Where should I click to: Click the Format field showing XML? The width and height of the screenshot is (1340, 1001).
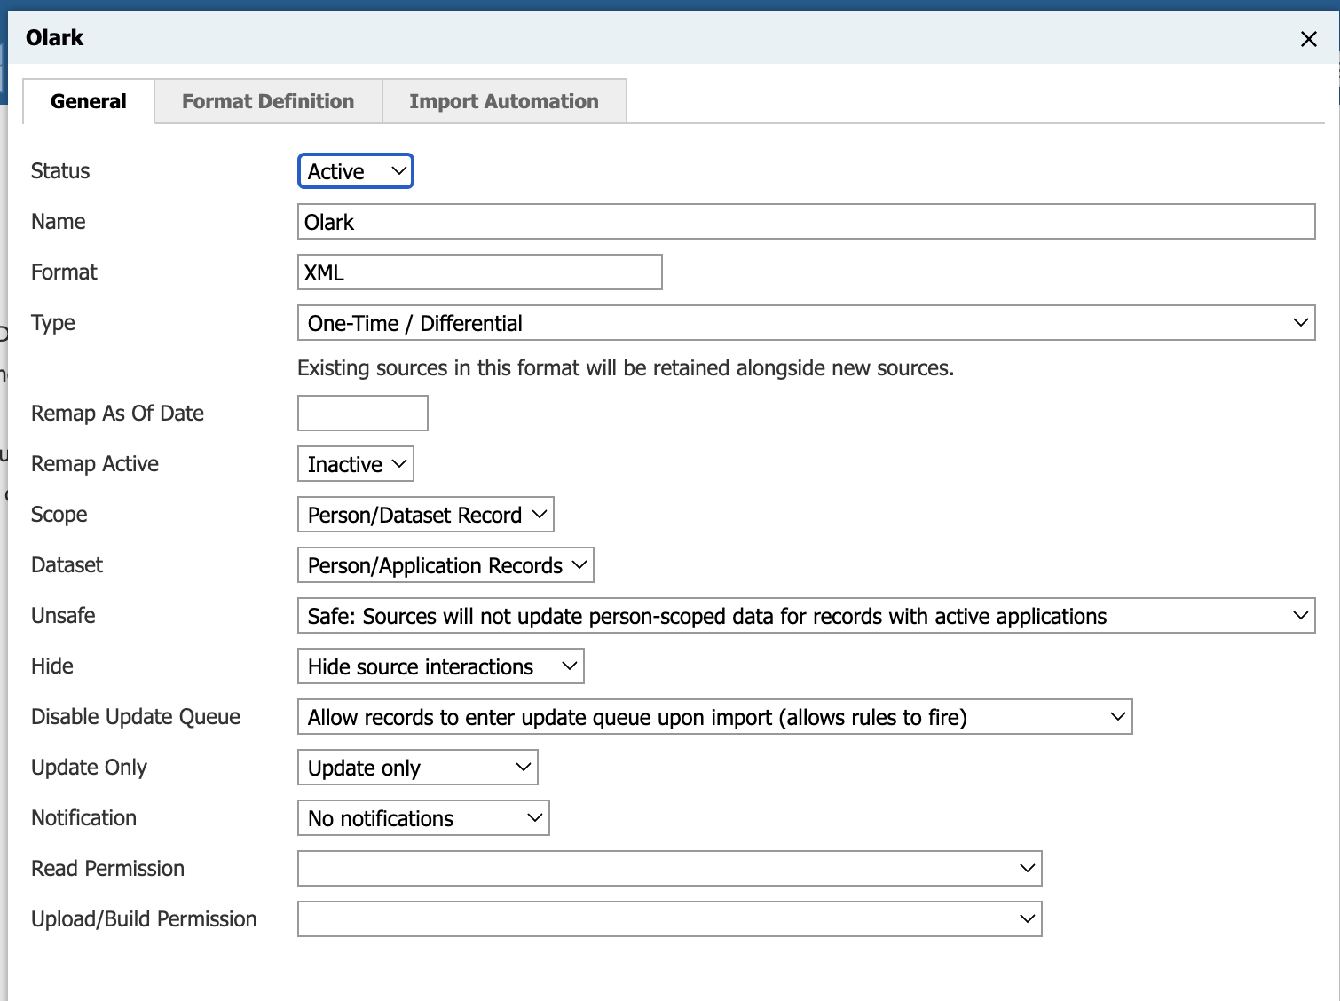(x=479, y=272)
